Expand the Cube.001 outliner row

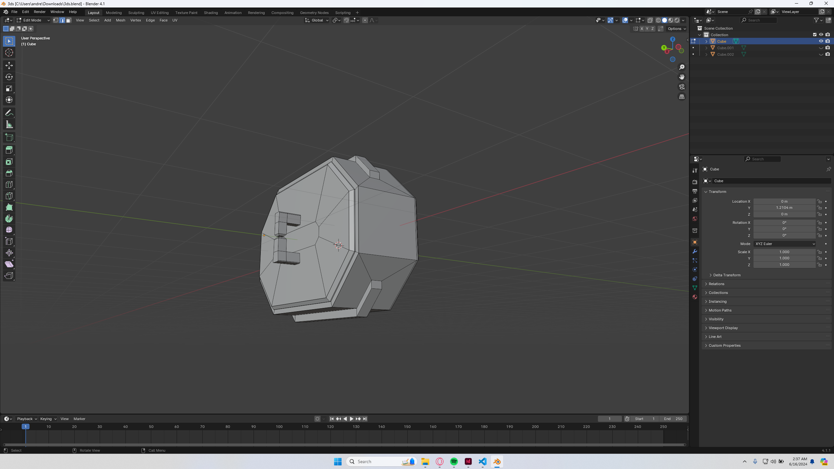pos(706,48)
